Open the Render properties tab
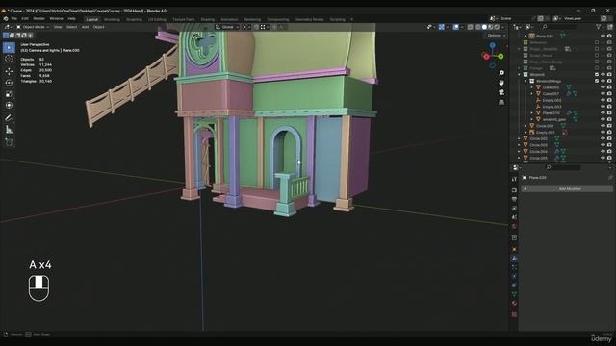This screenshot has height=346, width=616. pyautogui.click(x=514, y=190)
